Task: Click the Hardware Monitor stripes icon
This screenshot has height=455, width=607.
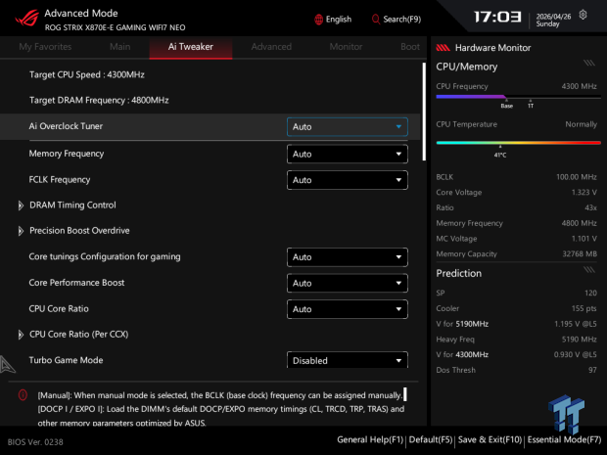Action: [x=444, y=48]
